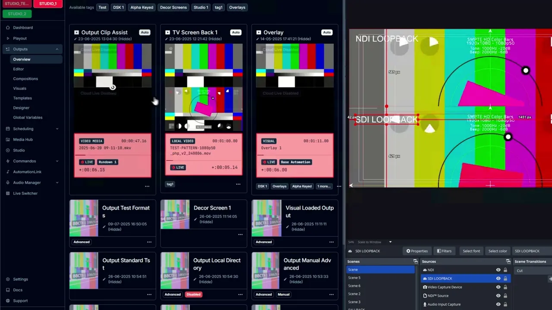Expand the Audio Manager section chevron

coord(57,183)
